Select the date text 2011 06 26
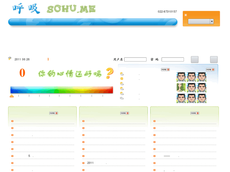 click(x=22, y=59)
